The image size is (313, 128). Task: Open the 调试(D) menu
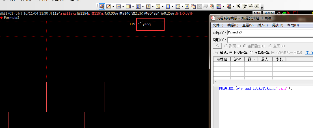pos(278,25)
